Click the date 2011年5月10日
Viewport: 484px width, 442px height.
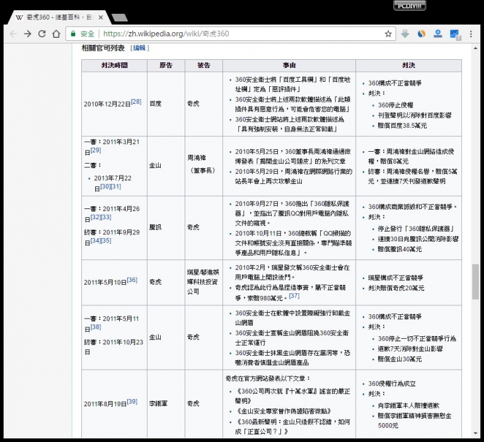click(x=105, y=283)
